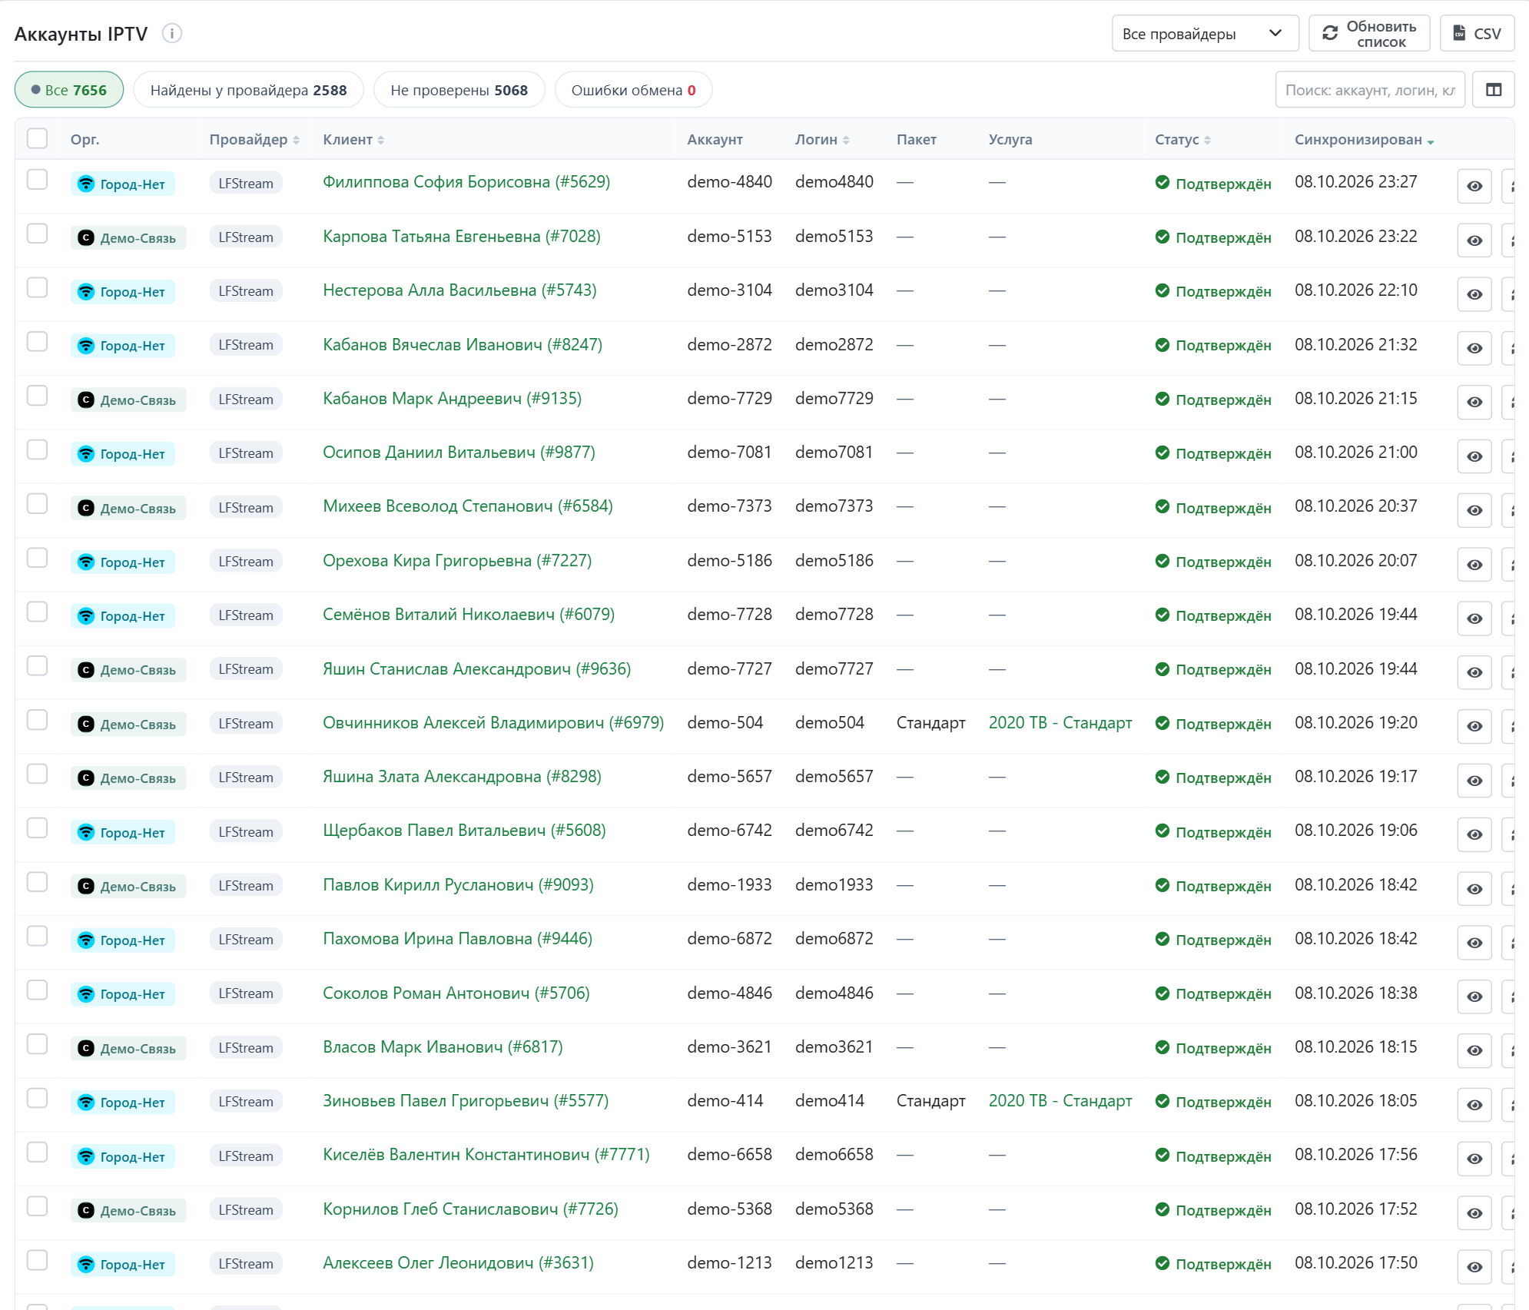Check the Киселёв Валентин Константинович row
1529x1310 pixels.
tap(37, 1152)
